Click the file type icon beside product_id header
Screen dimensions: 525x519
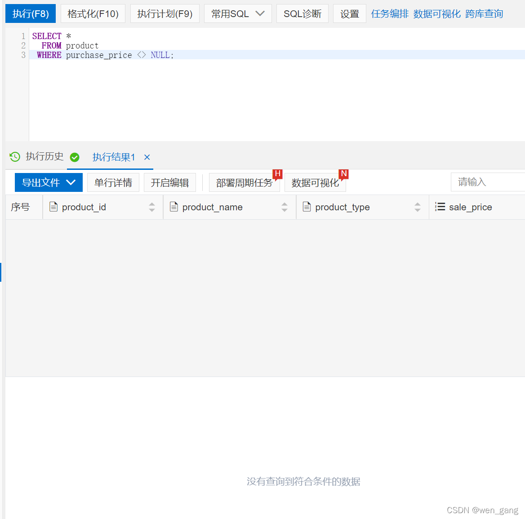click(54, 207)
